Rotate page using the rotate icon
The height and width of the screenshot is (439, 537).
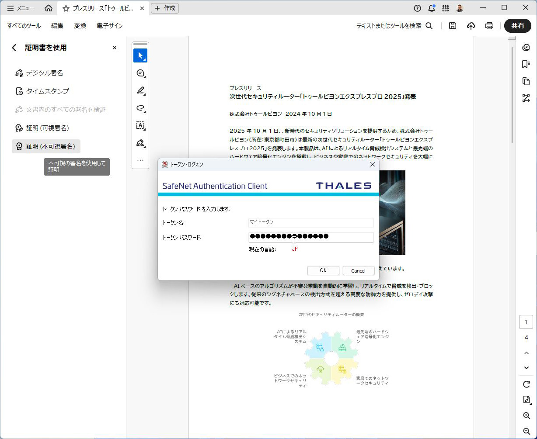pos(526,384)
